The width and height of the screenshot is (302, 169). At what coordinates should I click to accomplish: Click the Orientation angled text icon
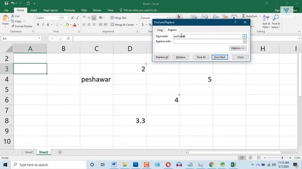click(x=101, y=18)
